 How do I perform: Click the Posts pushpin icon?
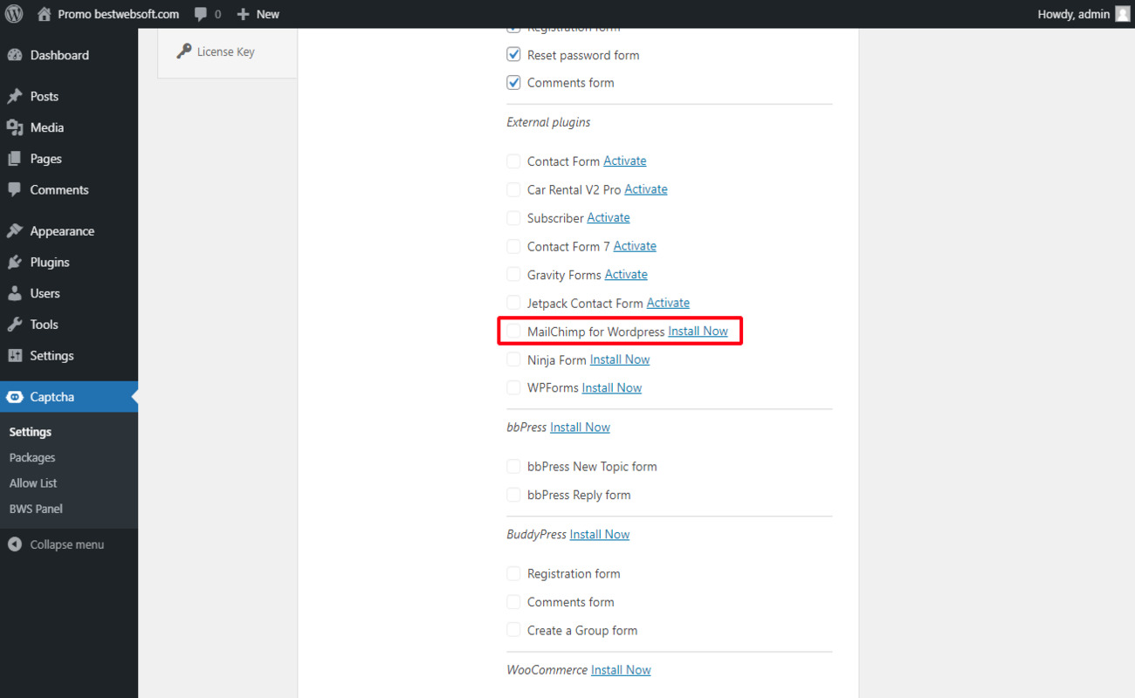(x=15, y=96)
